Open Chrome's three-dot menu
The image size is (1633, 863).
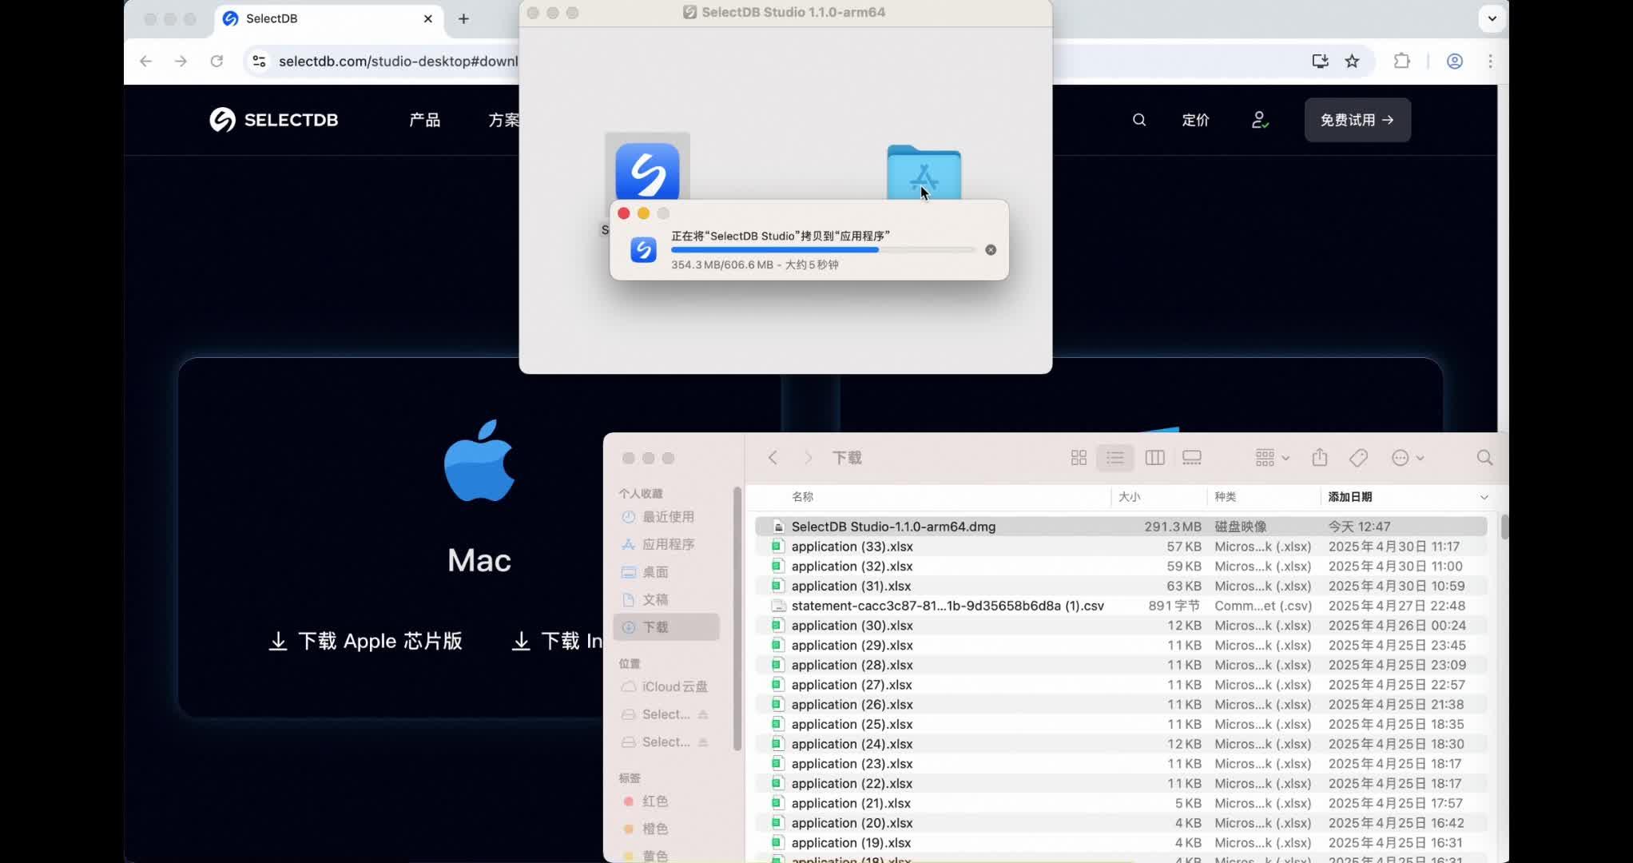tap(1490, 61)
